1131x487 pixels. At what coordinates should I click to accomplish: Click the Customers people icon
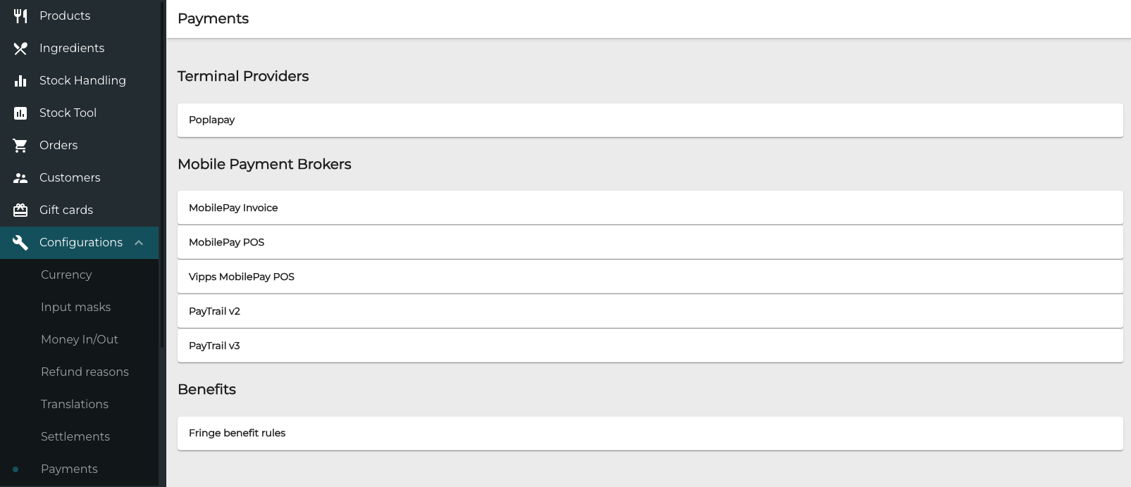(x=20, y=177)
